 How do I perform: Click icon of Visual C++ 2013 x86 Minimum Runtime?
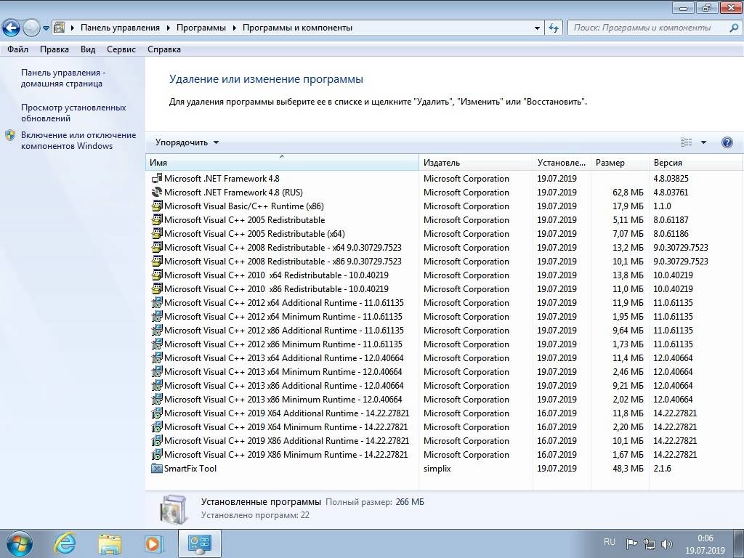(x=157, y=399)
